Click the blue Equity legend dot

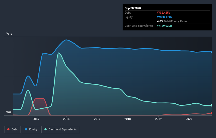[26, 129]
